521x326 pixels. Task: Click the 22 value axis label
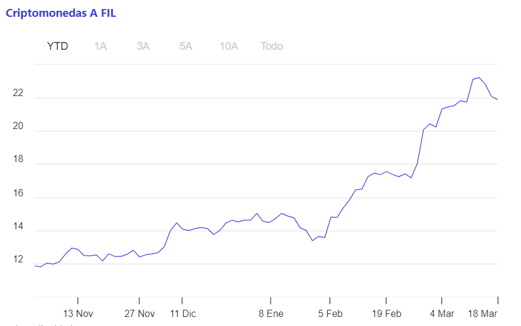18,92
